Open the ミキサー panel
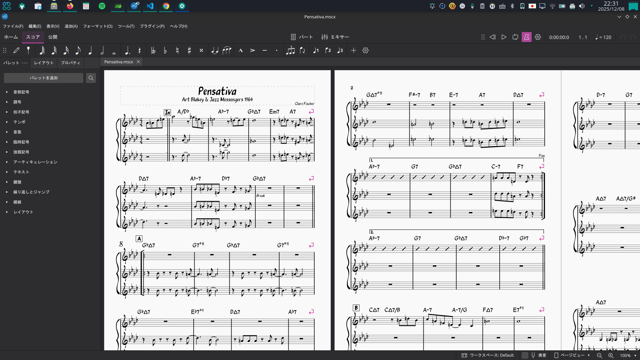 335,37
